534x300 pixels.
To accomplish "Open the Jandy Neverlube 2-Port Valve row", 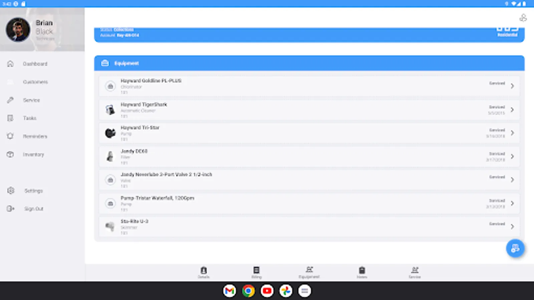I will tap(309, 180).
